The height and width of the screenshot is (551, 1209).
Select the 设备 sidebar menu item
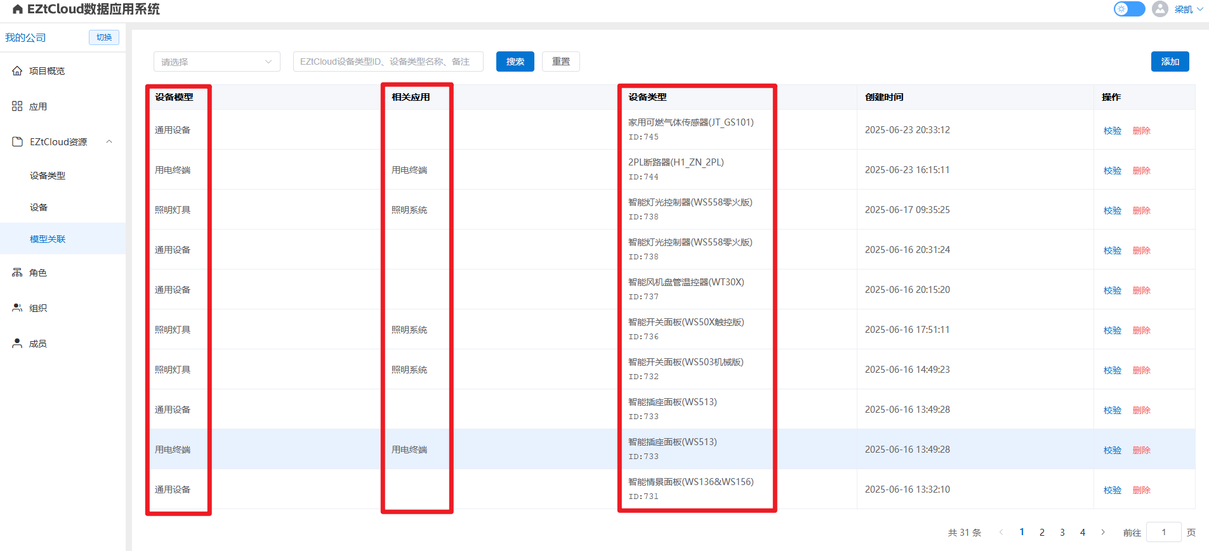pyautogui.click(x=39, y=207)
